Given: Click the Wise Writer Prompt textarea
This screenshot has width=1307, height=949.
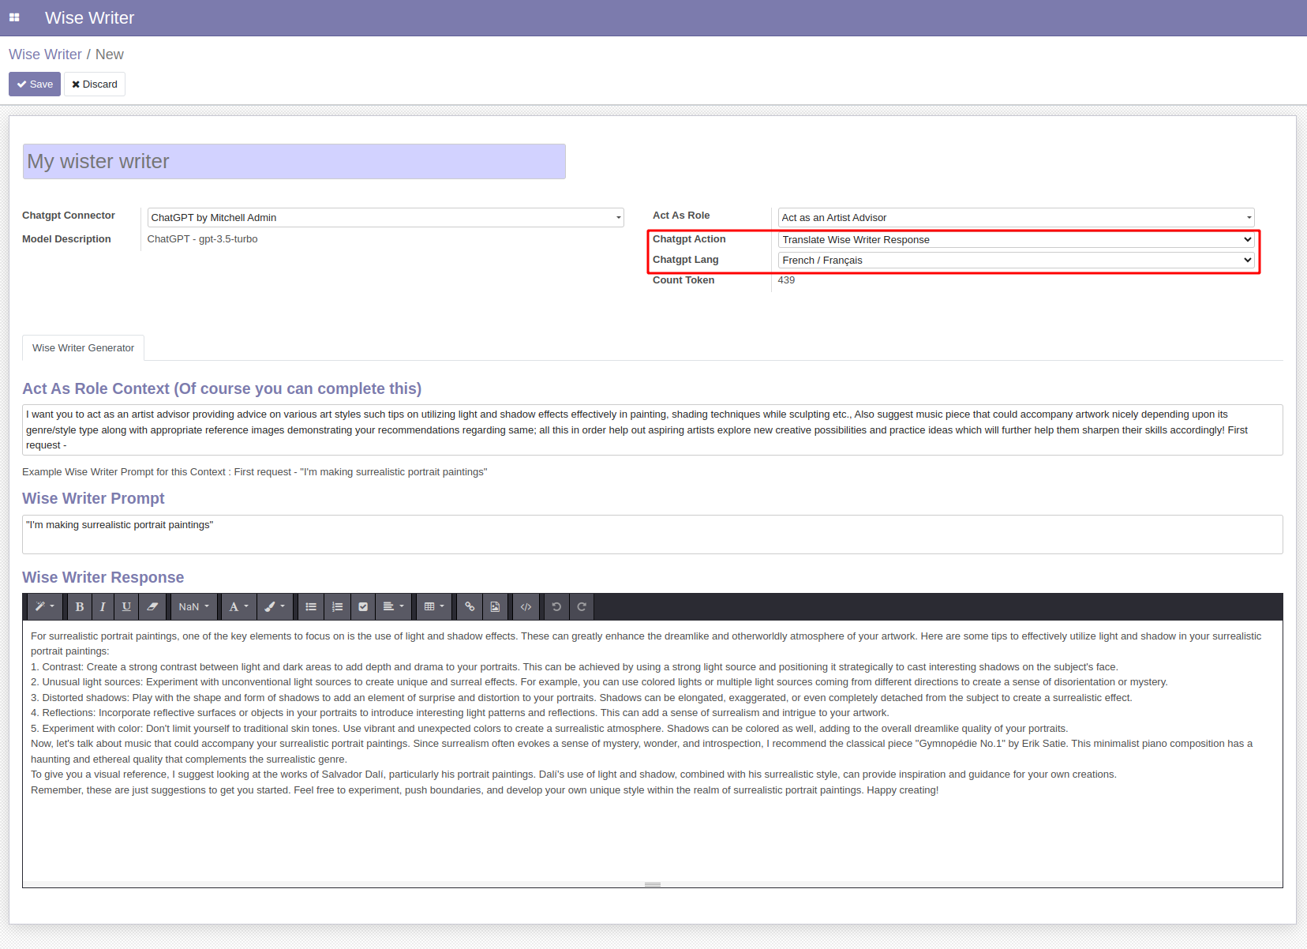Looking at the screenshot, I should pyautogui.click(x=653, y=535).
